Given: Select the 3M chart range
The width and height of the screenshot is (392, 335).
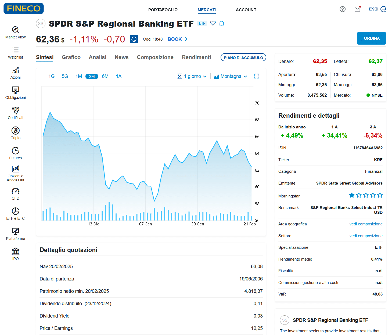Looking at the screenshot, I should coord(92,77).
